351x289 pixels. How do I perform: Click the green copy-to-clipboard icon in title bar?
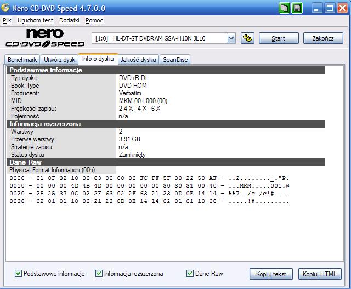284,8
